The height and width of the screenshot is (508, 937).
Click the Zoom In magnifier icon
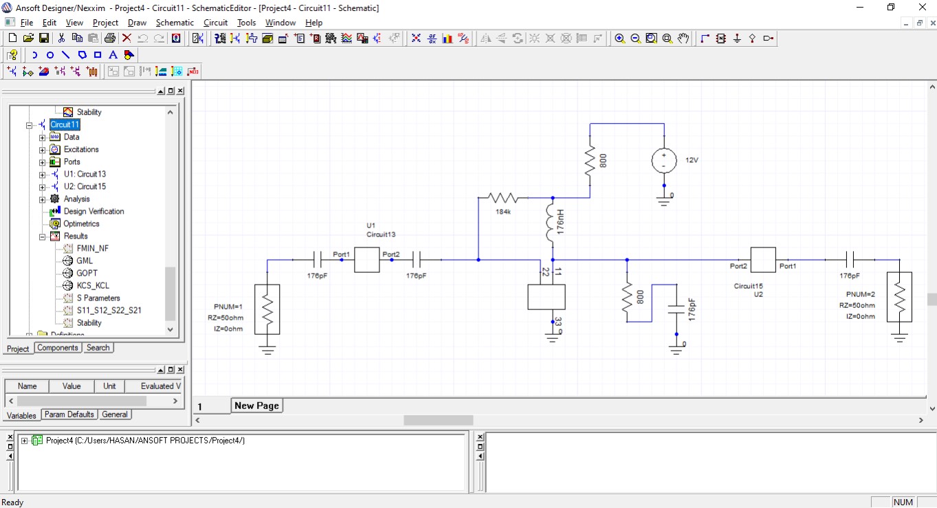[619, 38]
